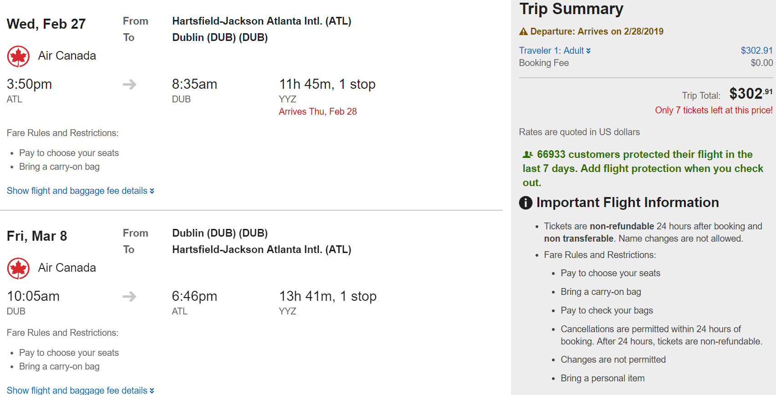The image size is (776, 395).
Task: Click the Fri, Mar 8 return date heading
Action: [x=37, y=236]
